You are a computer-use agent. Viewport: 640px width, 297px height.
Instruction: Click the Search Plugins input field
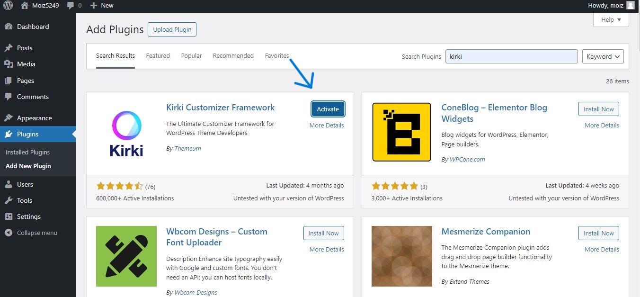coord(511,56)
